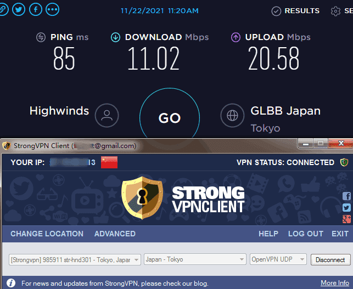Screen dimensions: 353x289
Task: Click the YOUR IP label
Action: [x=27, y=162]
